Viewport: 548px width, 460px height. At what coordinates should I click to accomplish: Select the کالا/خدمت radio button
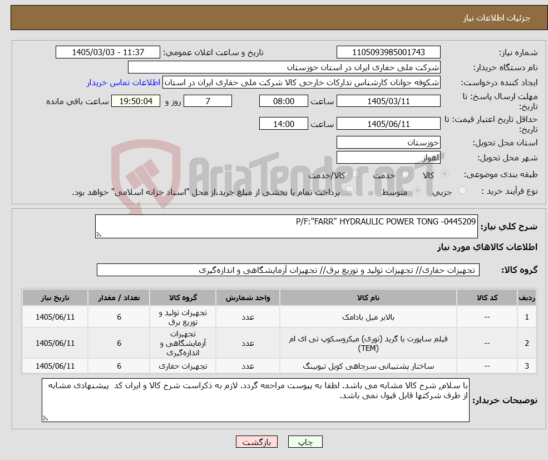click(x=356, y=174)
